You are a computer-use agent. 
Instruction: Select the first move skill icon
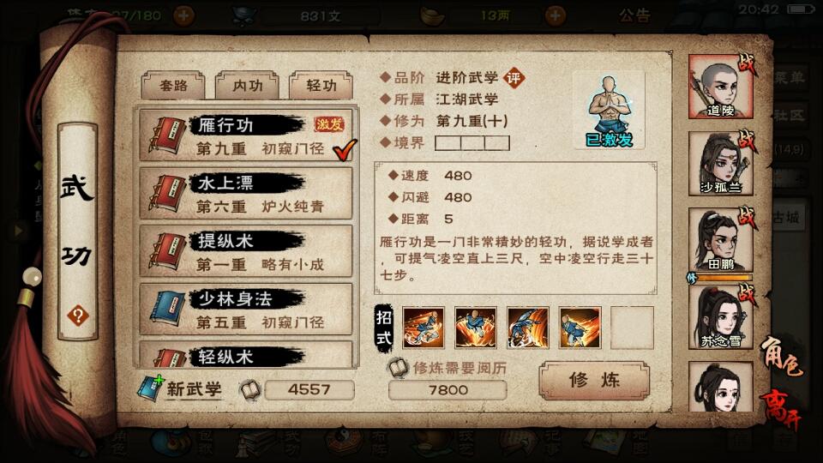[x=423, y=328]
